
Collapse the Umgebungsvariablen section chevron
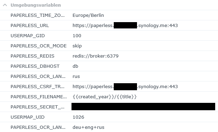click(5, 5)
